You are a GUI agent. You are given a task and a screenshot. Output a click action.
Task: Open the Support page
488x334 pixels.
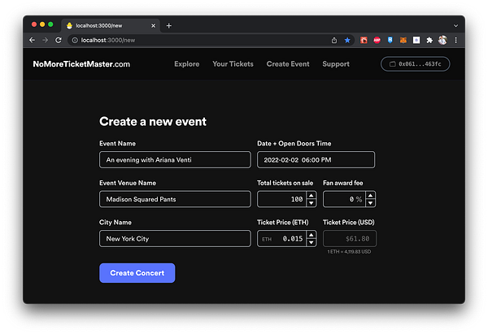(336, 64)
